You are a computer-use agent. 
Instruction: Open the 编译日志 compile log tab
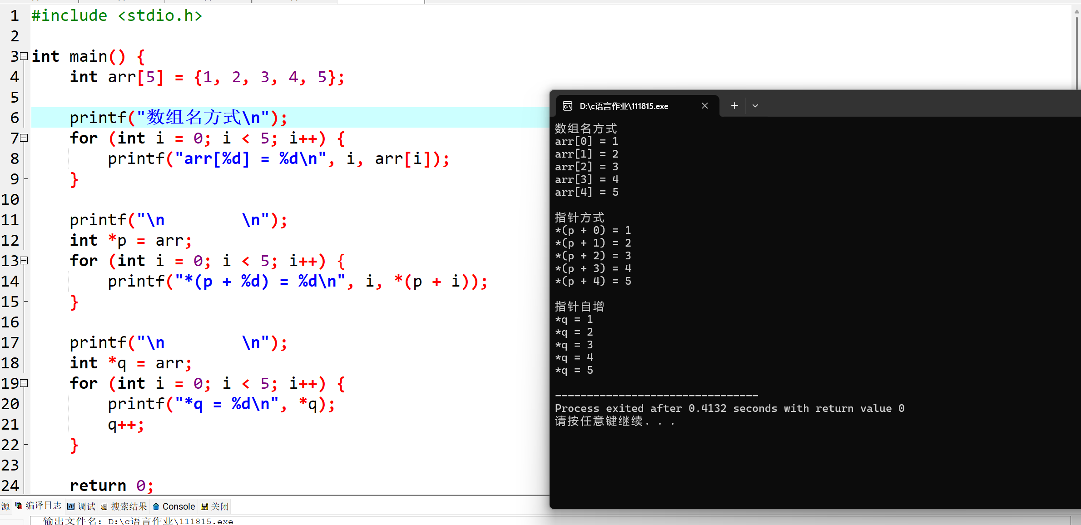click(43, 506)
